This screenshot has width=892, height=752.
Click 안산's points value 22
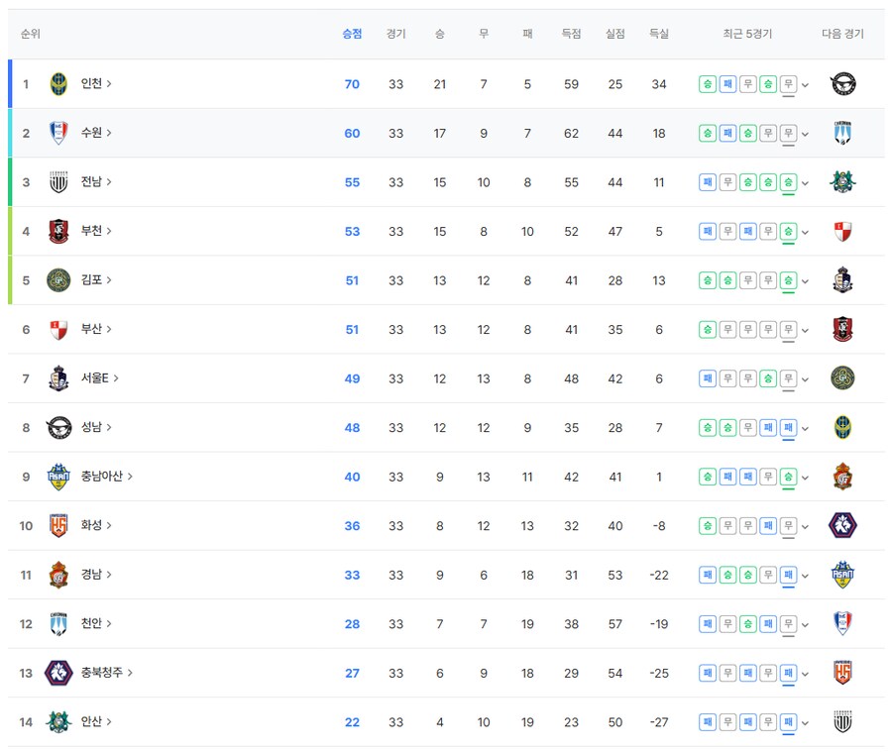352,722
